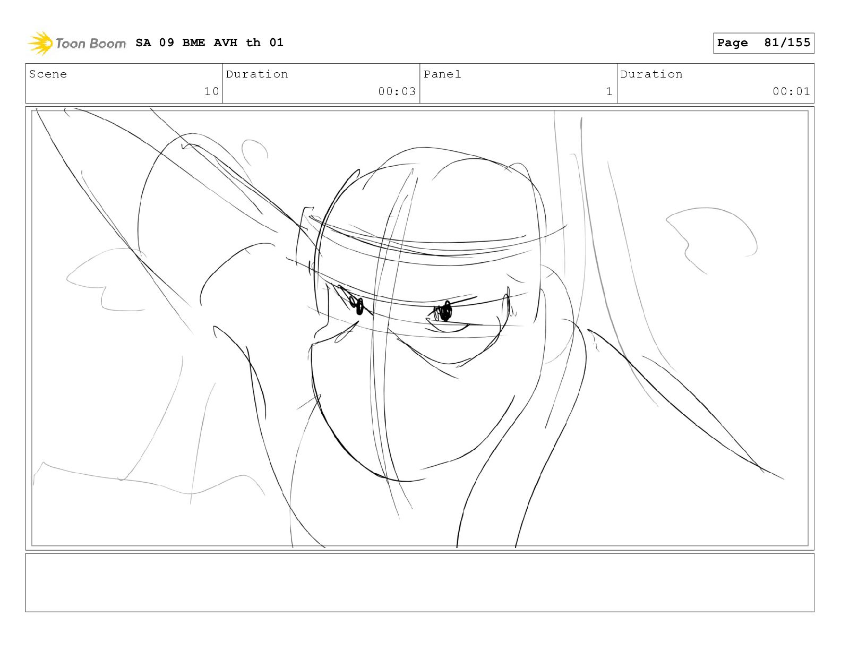Click the Toon Boom logo
The width and height of the screenshot is (841, 650).
click(77, 43)
